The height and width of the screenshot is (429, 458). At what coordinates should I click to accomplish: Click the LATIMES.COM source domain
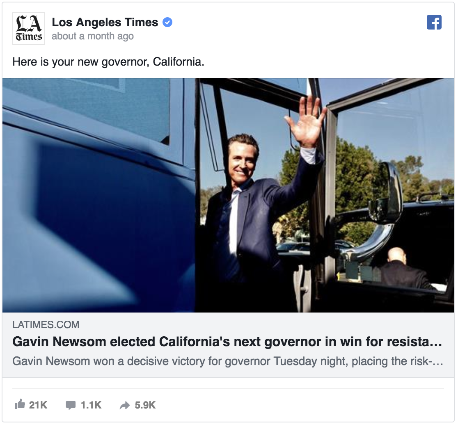46,324
